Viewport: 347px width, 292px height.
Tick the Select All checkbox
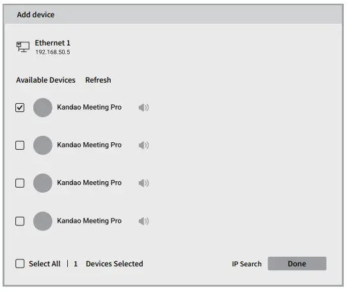pos(20,264)
